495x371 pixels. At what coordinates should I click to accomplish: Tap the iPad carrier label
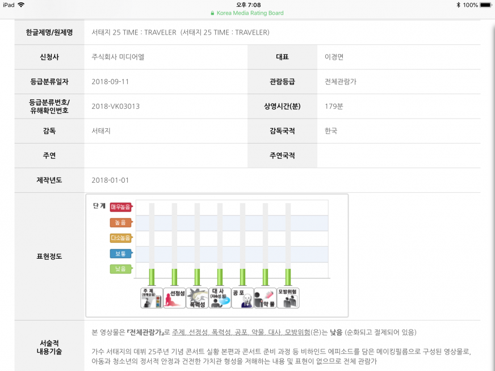point(9,5)
